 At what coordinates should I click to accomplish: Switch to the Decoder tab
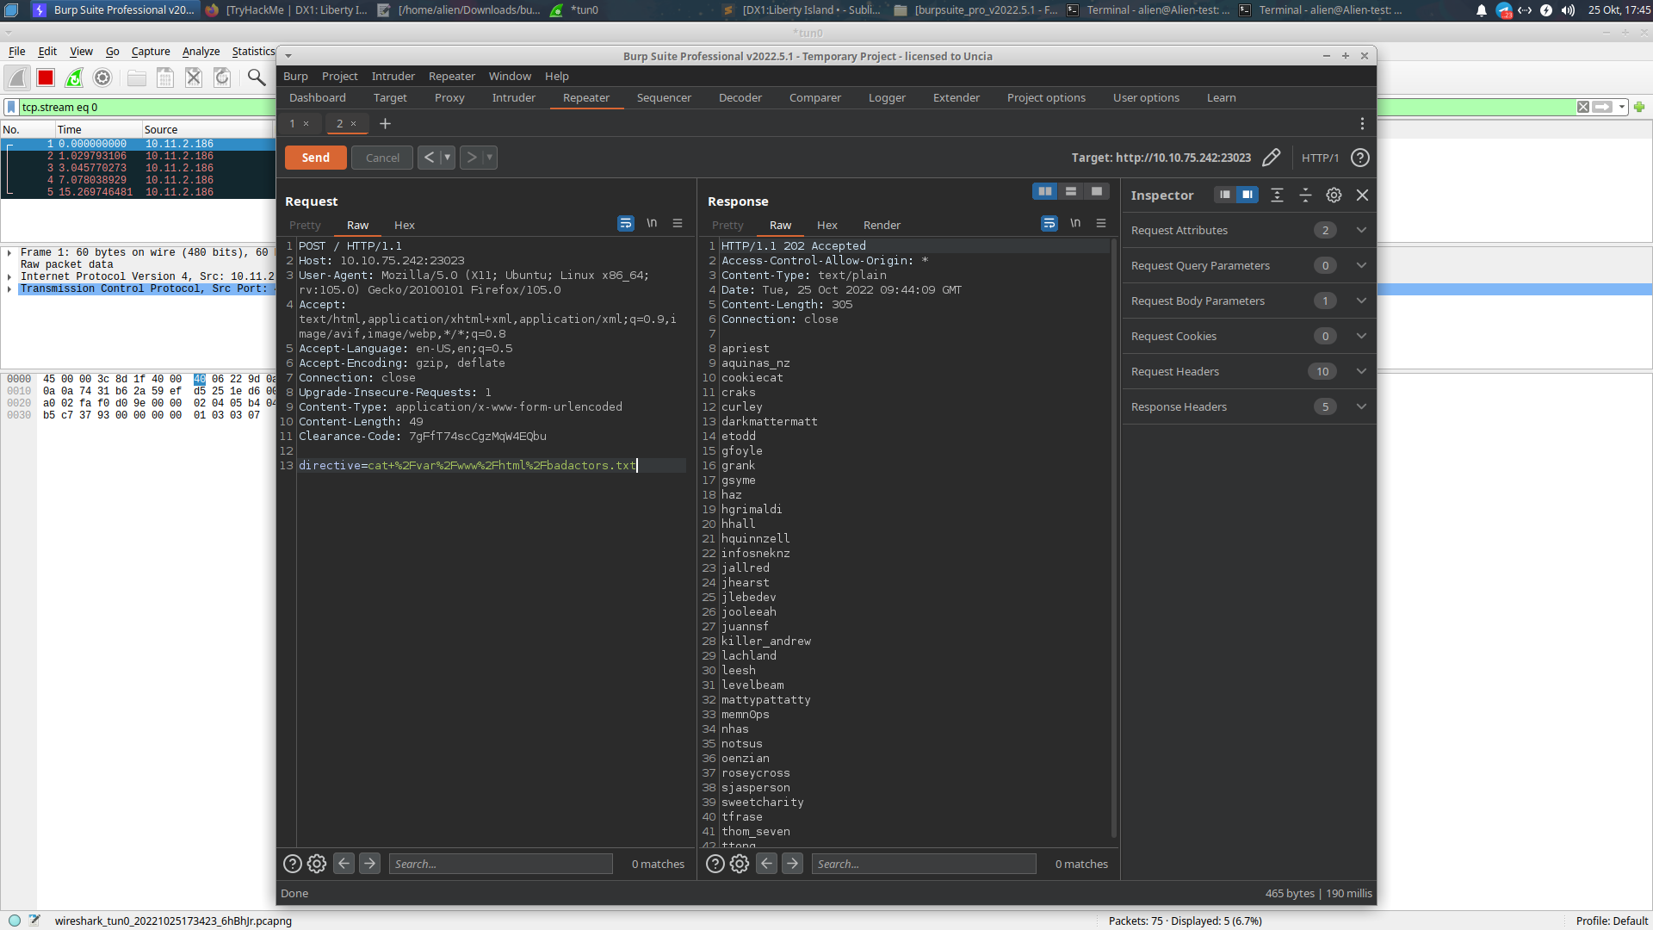(740, 97)
